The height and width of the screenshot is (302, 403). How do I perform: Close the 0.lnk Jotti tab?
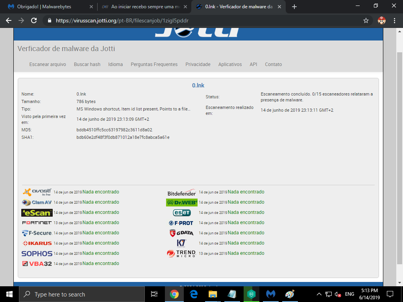tap(279, 7)
